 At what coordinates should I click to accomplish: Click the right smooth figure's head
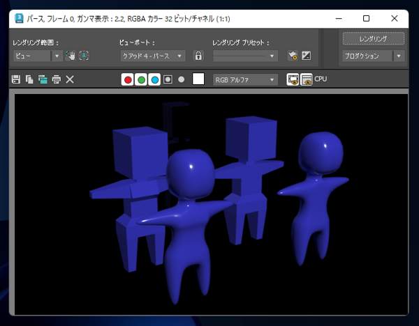[x=321, y=153]
